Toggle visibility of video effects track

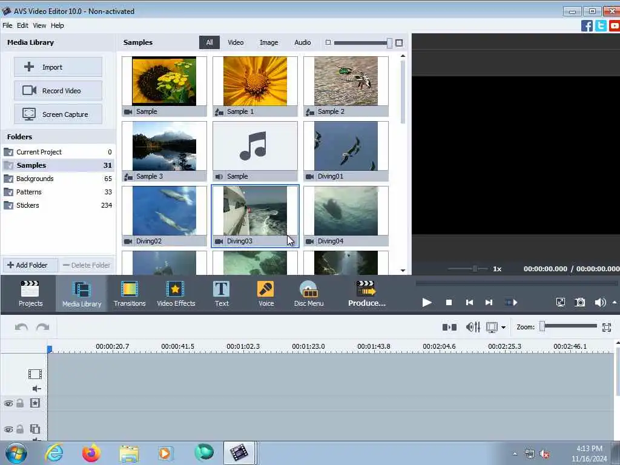8,403
